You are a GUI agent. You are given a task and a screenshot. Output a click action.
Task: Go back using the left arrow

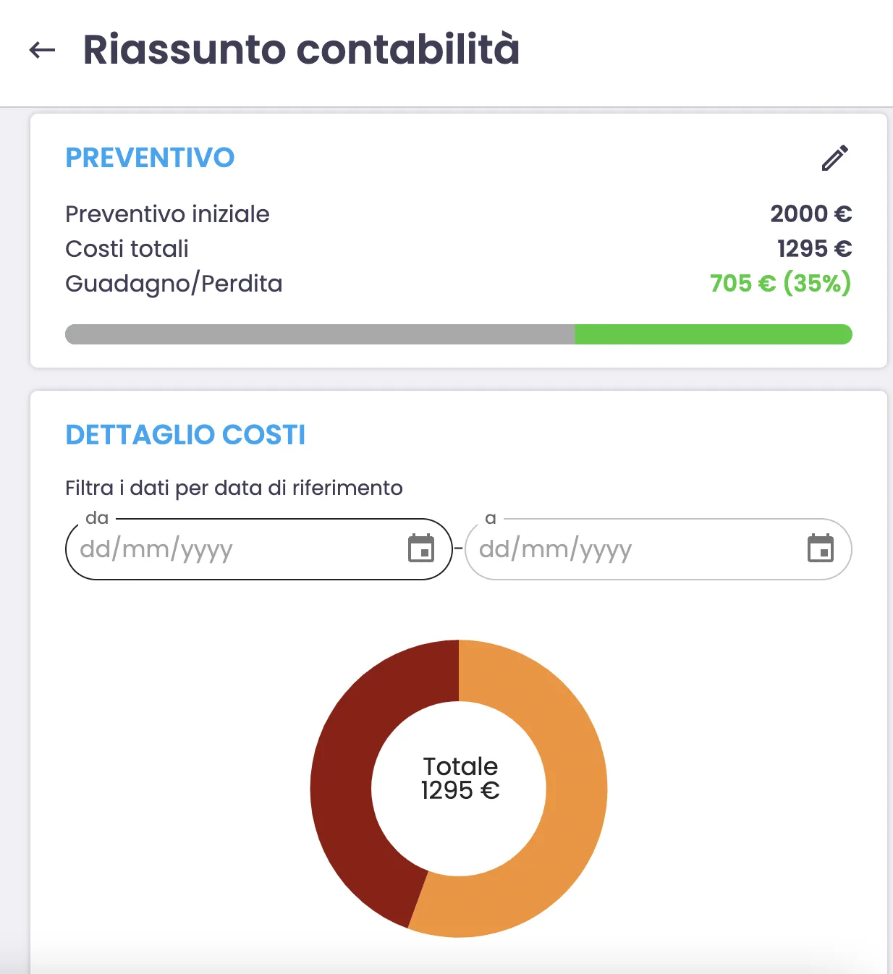point(42,50)
